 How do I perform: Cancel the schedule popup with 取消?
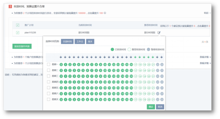point(160,107)
